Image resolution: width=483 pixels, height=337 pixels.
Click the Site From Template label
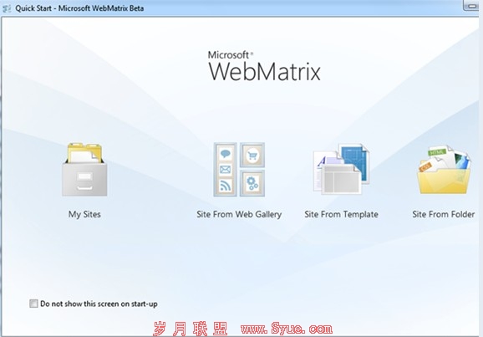pyautogui.click(x=341, y=214)
